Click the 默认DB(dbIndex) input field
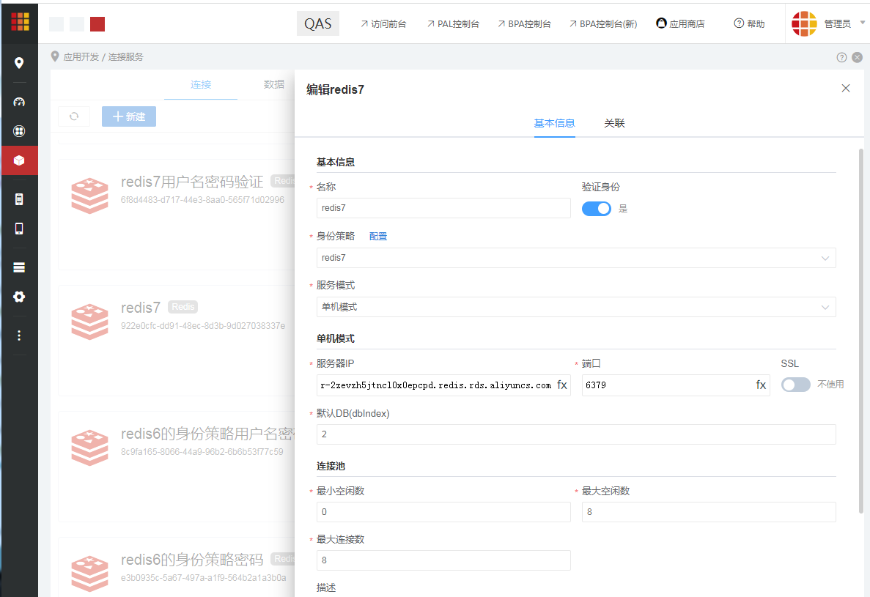The width and height of the screenshot is (870, 597). (576, 434)
